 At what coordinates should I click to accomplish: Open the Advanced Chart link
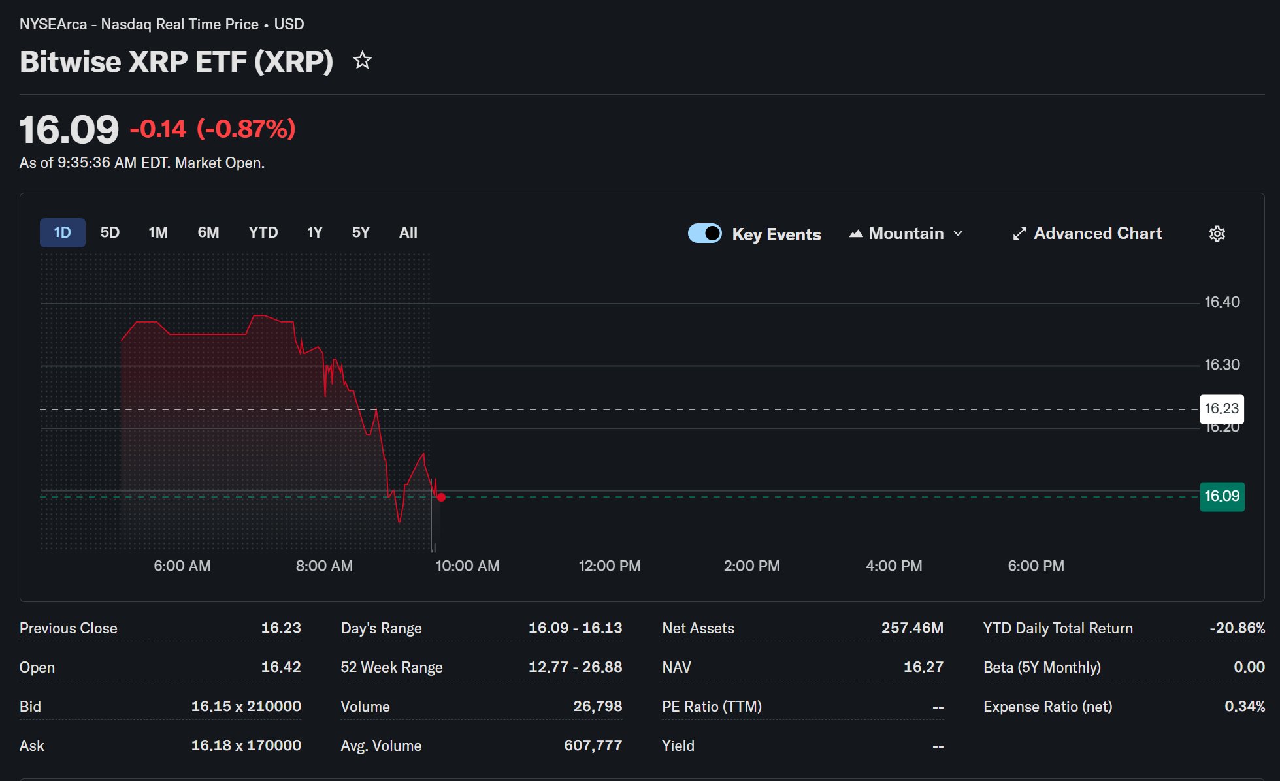click(x=1097, y=234)
